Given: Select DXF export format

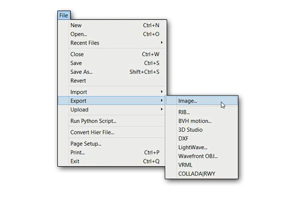Looking at the screenshot, I should (202, 138).
